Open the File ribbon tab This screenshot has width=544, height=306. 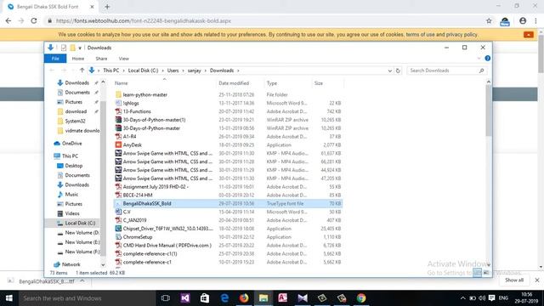pyautogui.click(x=55, y=59)
